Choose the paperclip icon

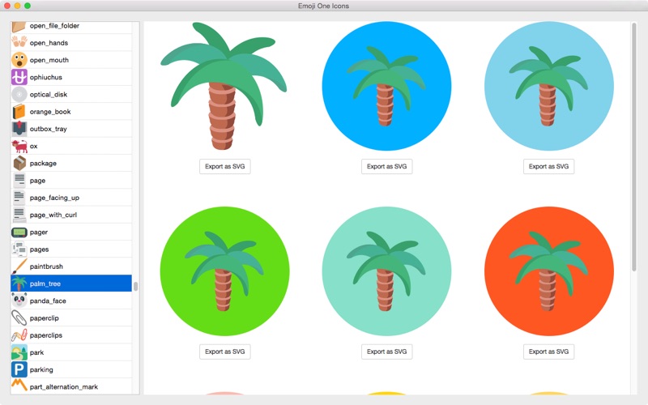point(19,318)
